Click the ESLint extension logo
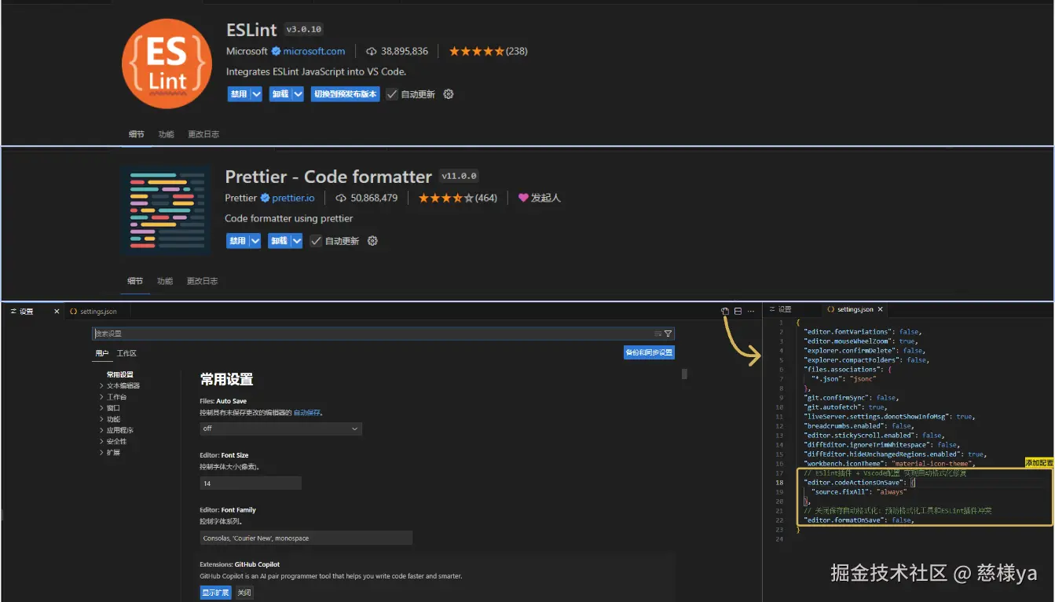The height and width of the screenshot is (602, 1055). pos(167,64)
